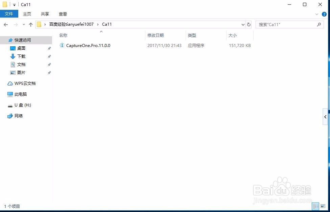This screenshot has height=212, width=330.
Task: Open the 下载 folder from quick access
Action: (x=21, y=56)
